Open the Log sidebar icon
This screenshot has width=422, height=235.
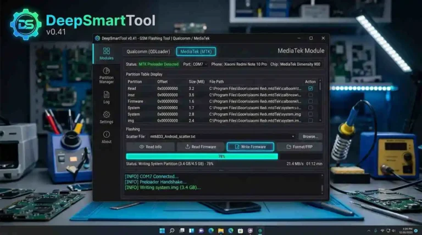(x=106, y=98)
